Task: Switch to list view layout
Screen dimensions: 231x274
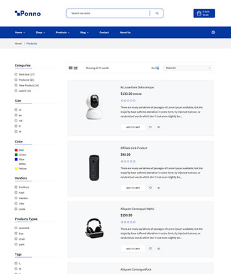Action: click(x=76, y=68)
